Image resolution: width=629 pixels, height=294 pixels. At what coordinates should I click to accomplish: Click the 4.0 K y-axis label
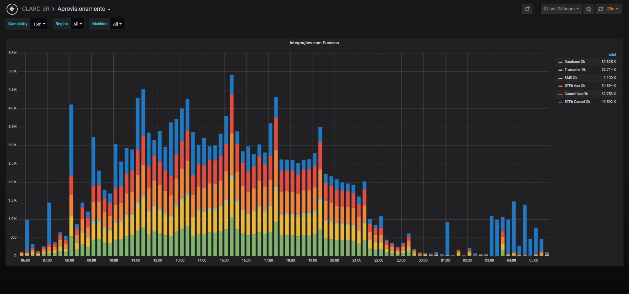tap(12, 108)
